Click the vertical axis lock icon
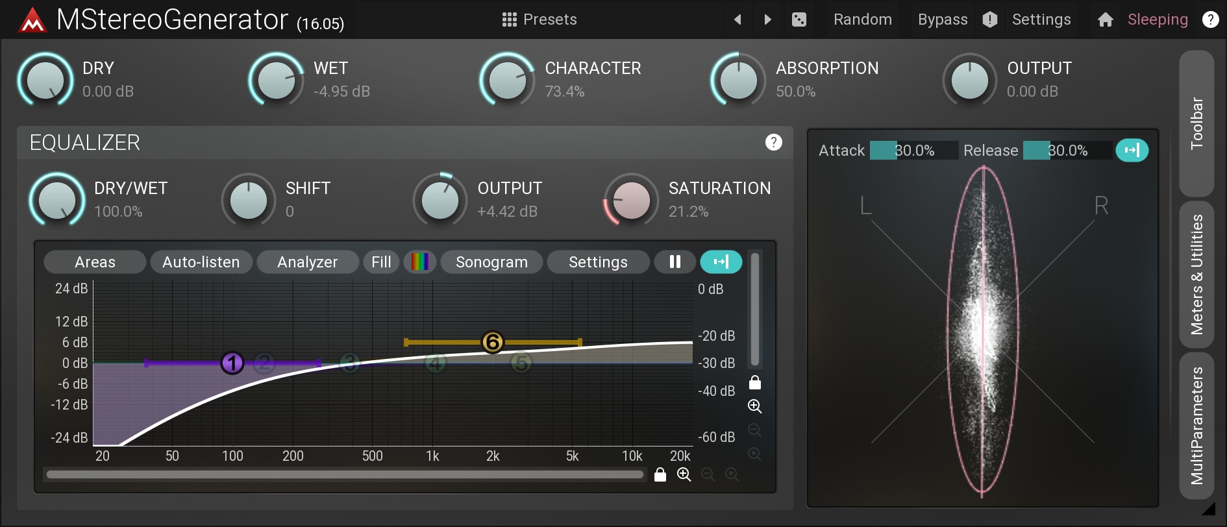The height and width of the screenshot is (527, 1227). 755,382
